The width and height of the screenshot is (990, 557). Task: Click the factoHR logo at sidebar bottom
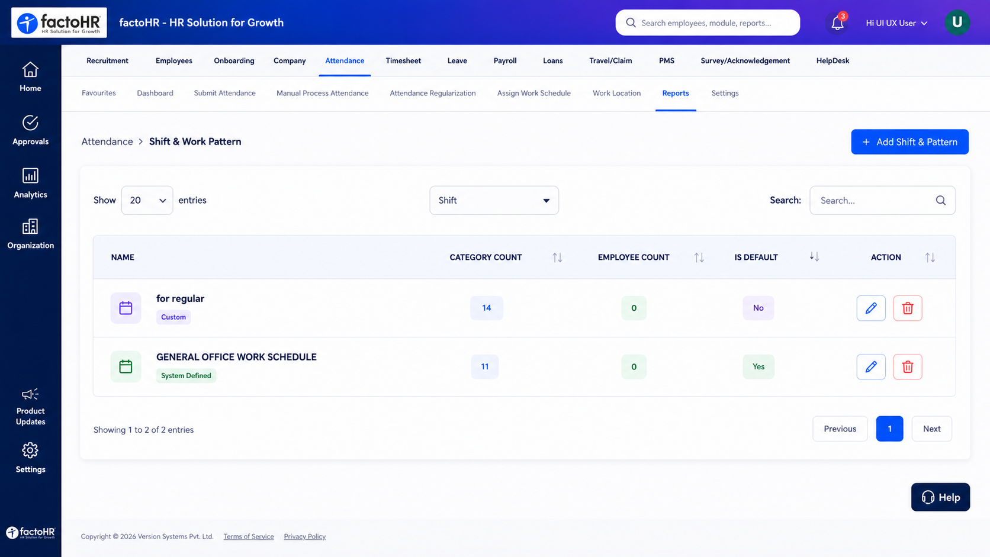pos(30,532)
